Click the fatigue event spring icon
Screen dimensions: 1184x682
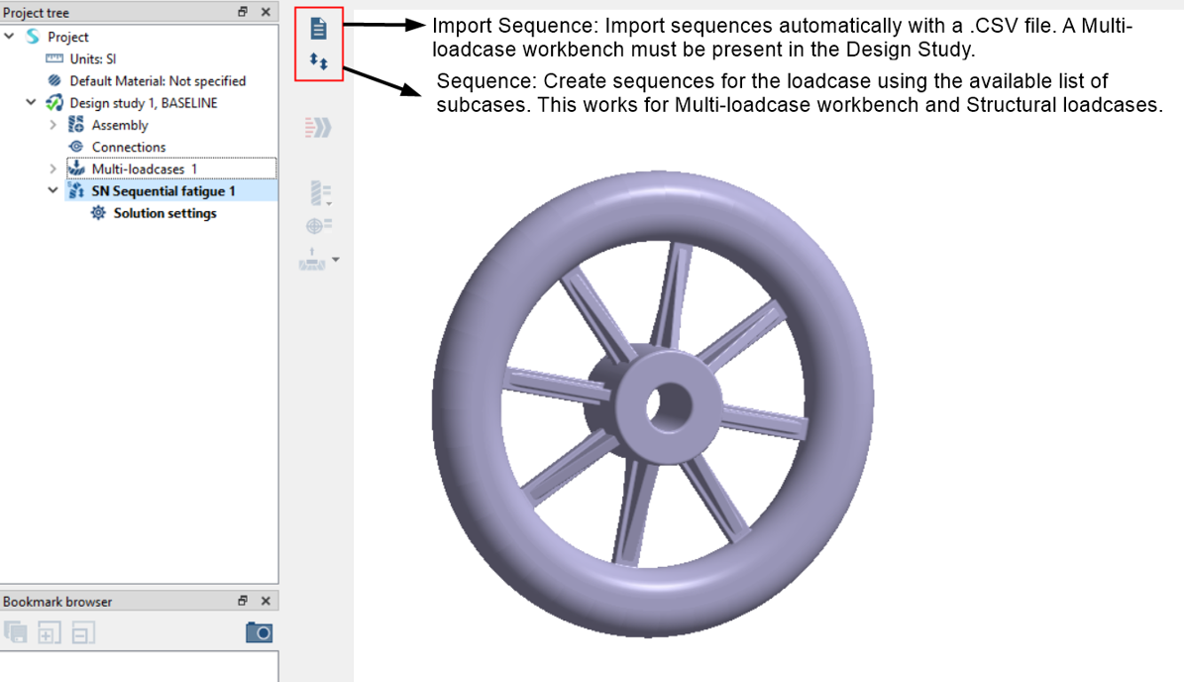317,191
